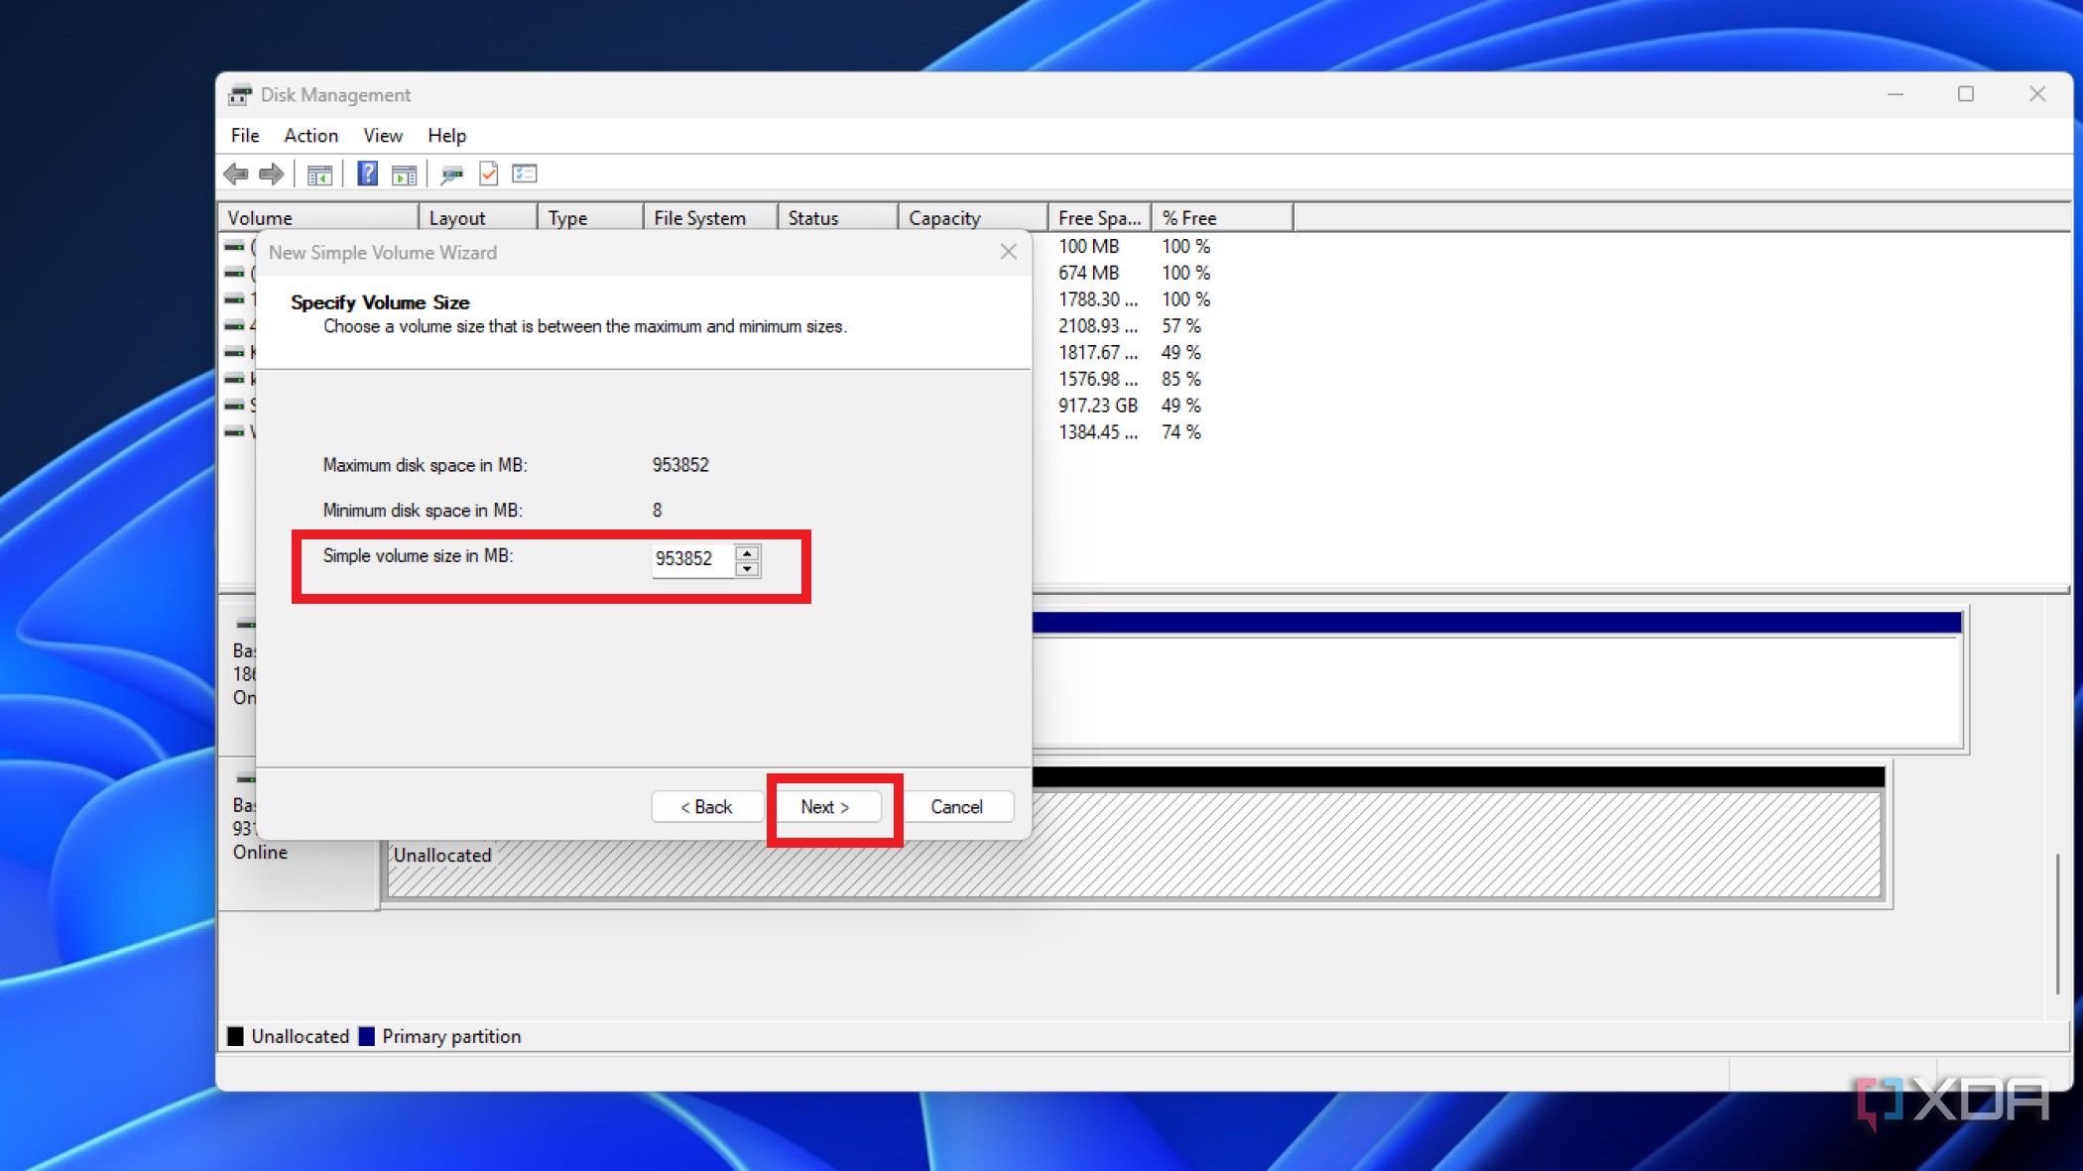Screen dimensions: 2083x1171
Task: Click the Back arrow toolbar icon
Action: 236,175
